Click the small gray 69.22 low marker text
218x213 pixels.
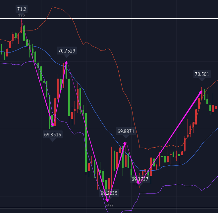[x=109, y=205]
